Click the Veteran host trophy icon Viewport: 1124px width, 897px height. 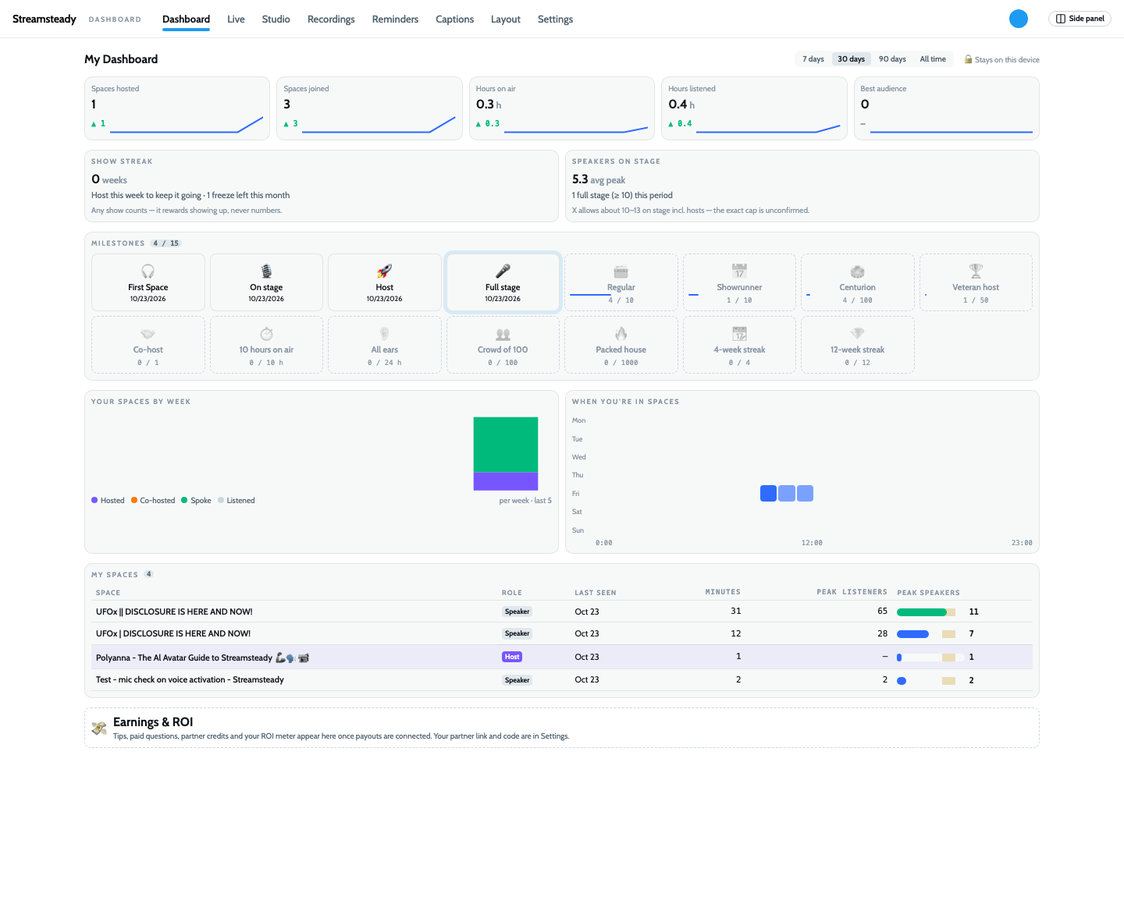pyautogui.click(x=976, y=271)
